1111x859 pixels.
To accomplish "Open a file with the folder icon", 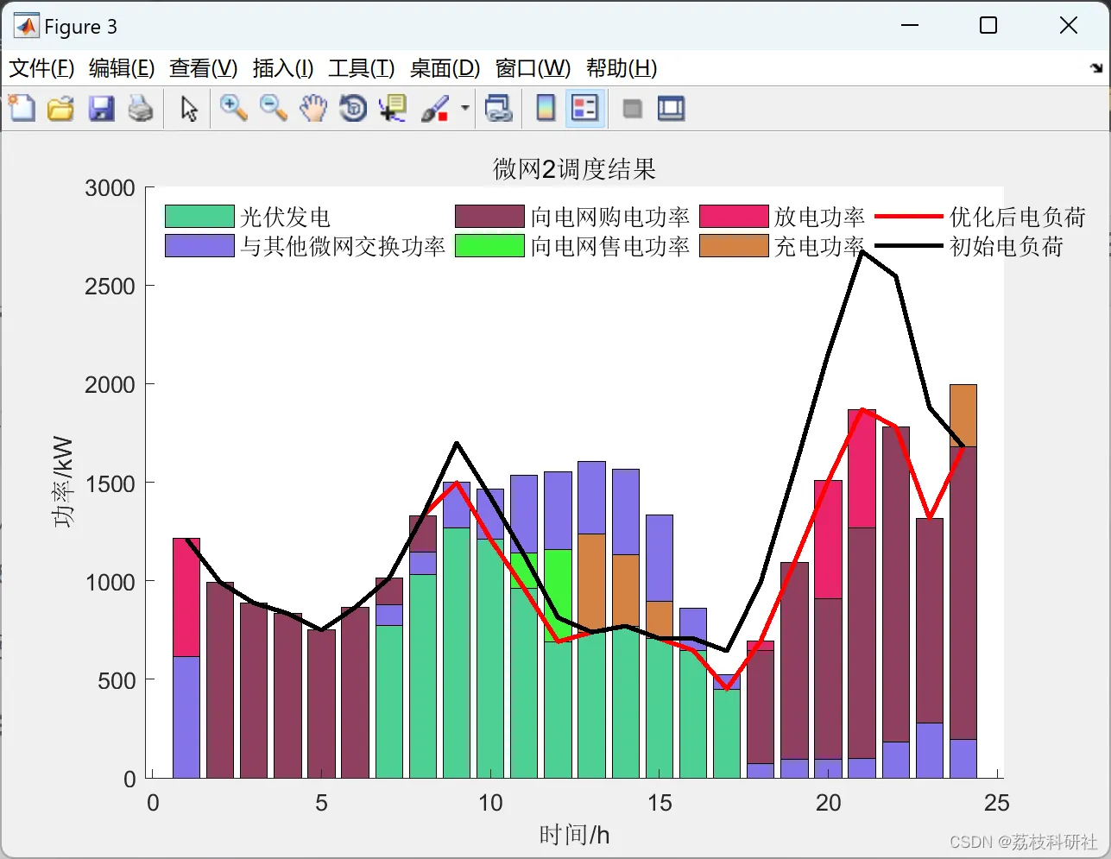I will click(60, 109).
